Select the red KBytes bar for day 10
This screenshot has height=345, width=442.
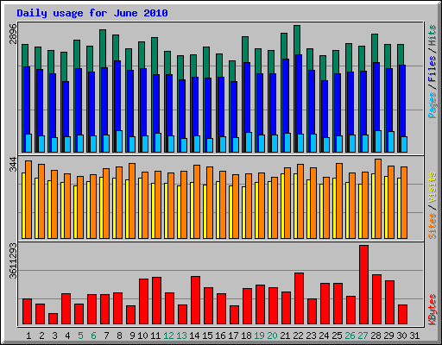tap(143, 302)
